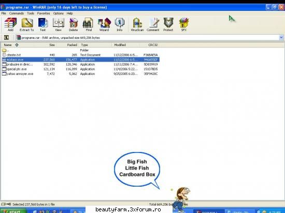This screenshot has height=213, width=285.
Task: Expand the archive path dropdown
Action: [x=281, y=38]
